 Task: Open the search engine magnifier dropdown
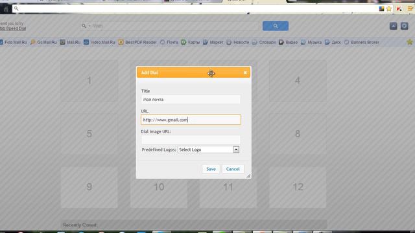[x=86, y=26]
